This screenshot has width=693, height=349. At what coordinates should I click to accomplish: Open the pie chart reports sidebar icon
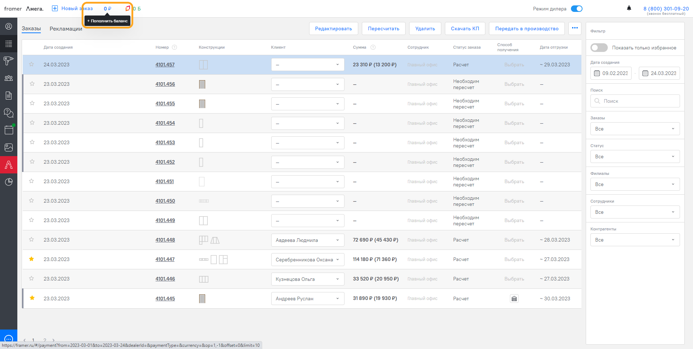click(9, 182)
